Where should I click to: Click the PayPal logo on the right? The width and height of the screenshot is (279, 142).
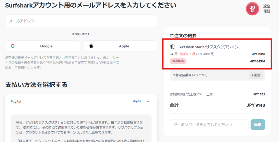coord(137,101)
